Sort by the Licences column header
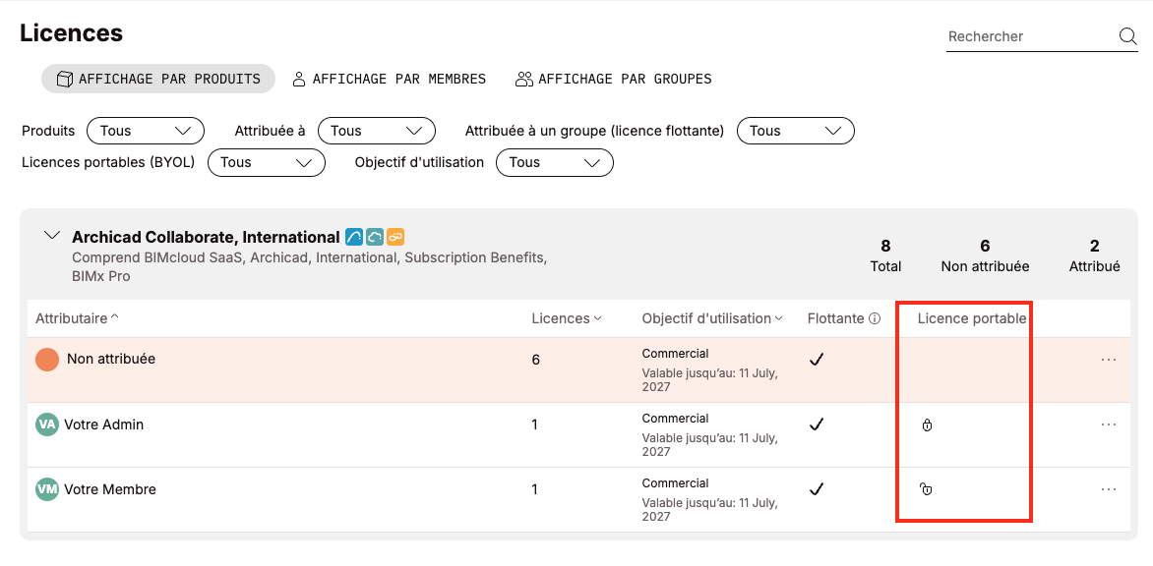This screenshot has width=1153, height=566. coord(567,318)
